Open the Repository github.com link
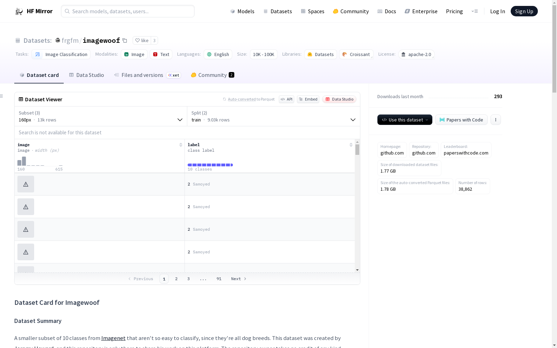This screenshot has width=557, height=348. click(x=424, y=150)
